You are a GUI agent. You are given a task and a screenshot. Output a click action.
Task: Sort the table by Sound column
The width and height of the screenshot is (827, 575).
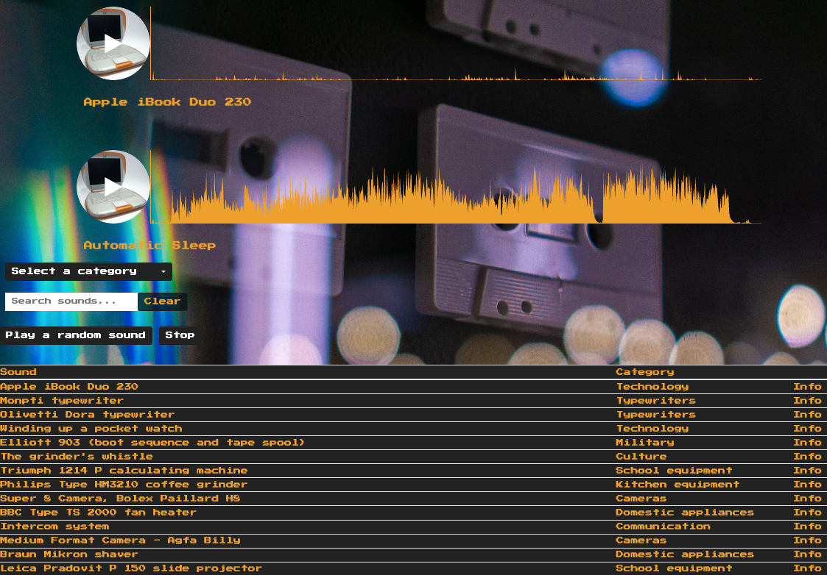pyautogui.click(x=18, y=372)
